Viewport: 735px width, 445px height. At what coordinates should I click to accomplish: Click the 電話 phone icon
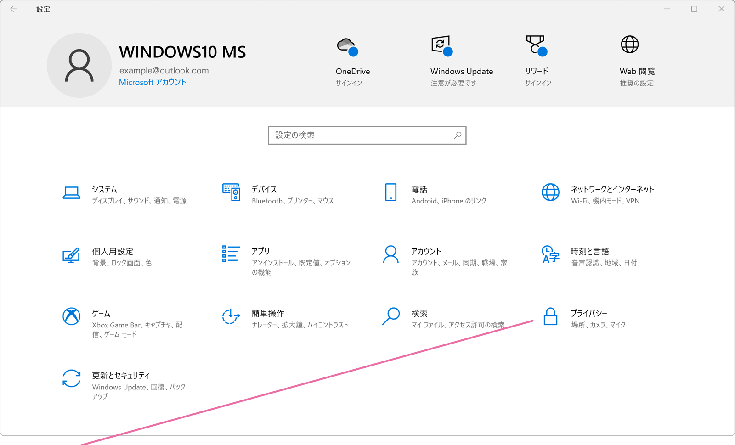[x=391, y=192]
